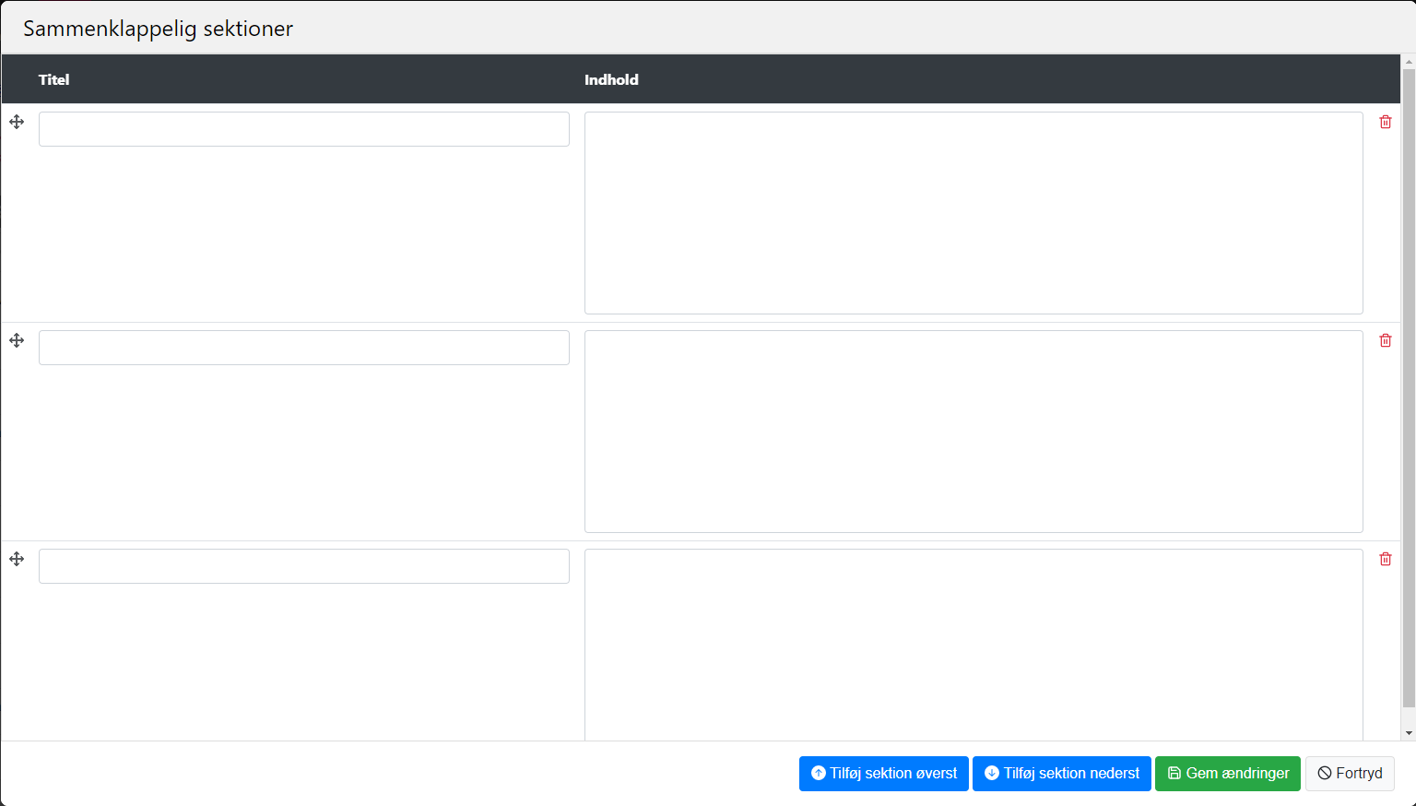The height and width of the screenshot is (806, 1416).
Task: Click the scrollbar's up arrow
Action: point(1408,62)
